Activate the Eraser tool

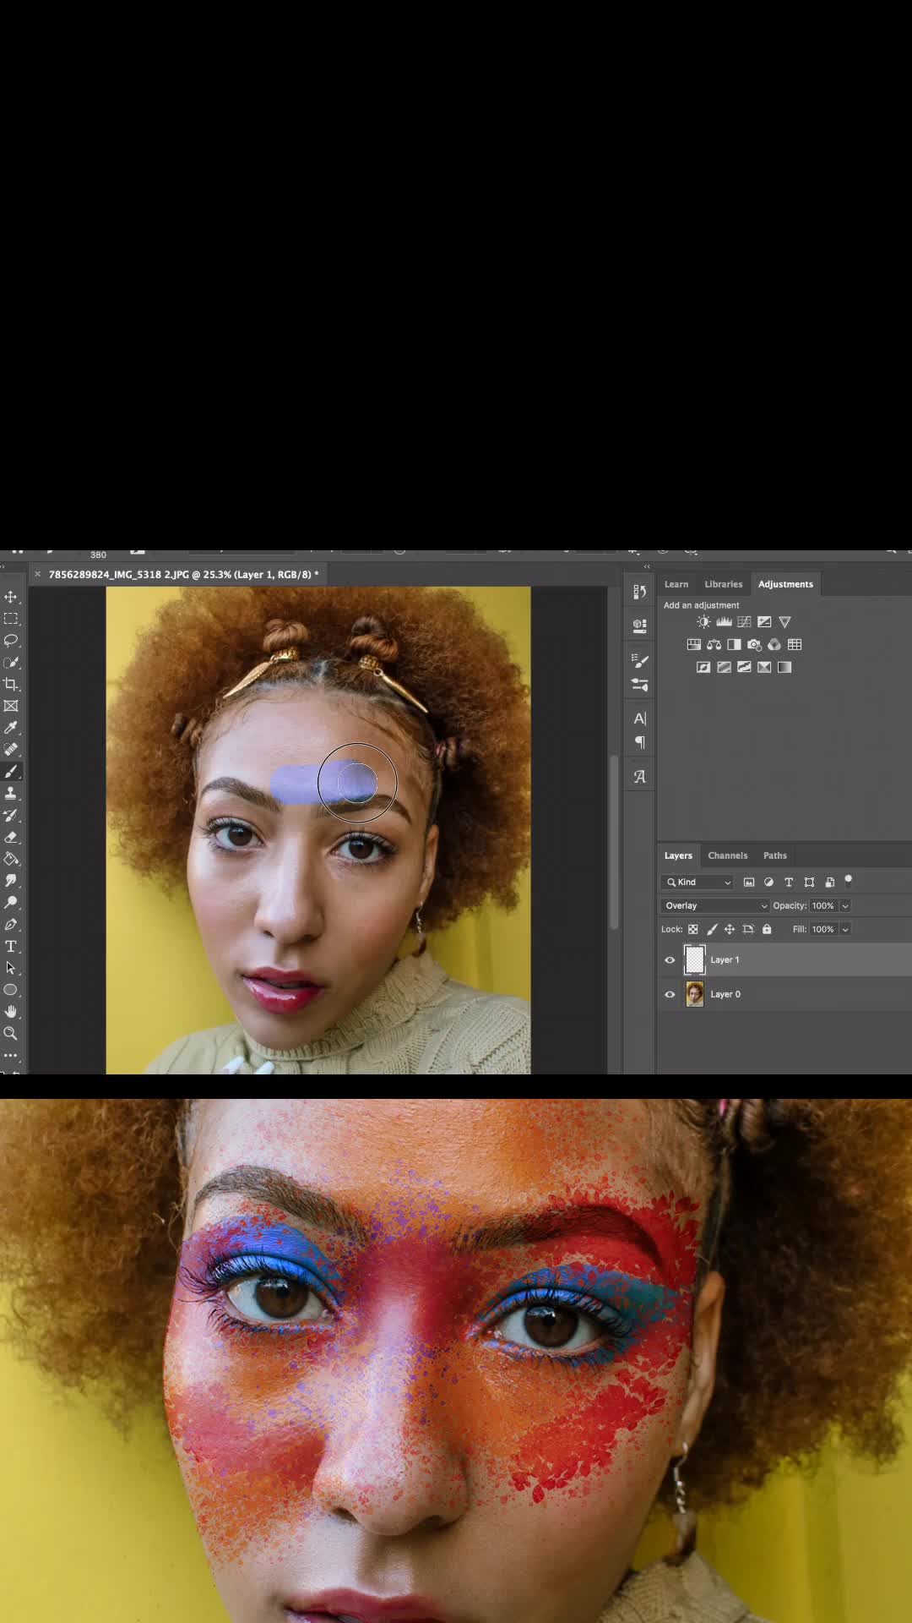(x=11, y=837)
